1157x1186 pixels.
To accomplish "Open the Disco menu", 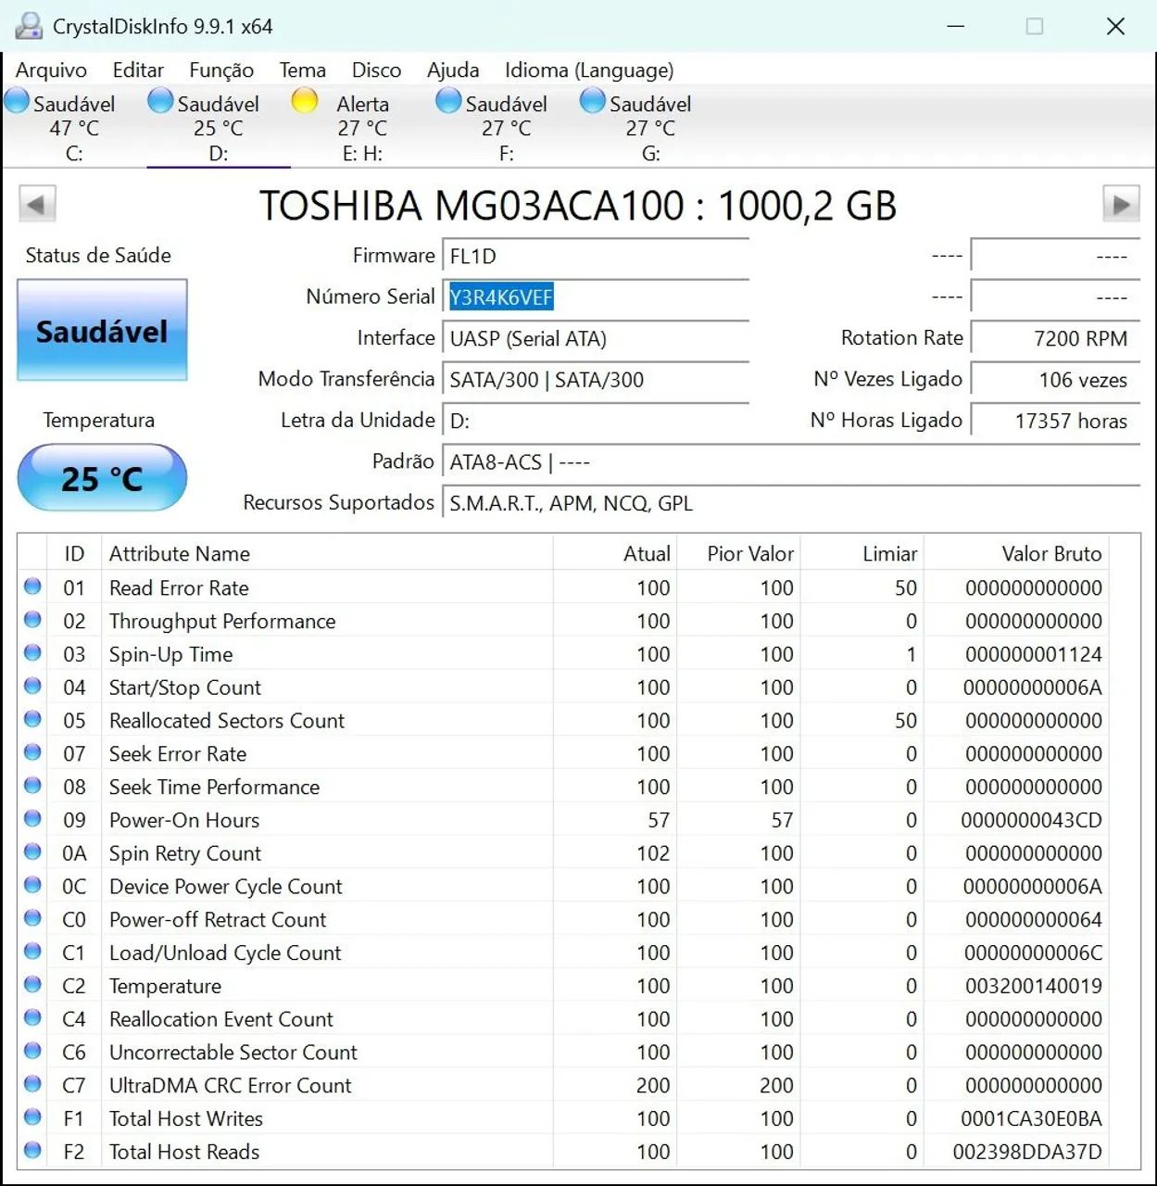I will pos(376,70).
